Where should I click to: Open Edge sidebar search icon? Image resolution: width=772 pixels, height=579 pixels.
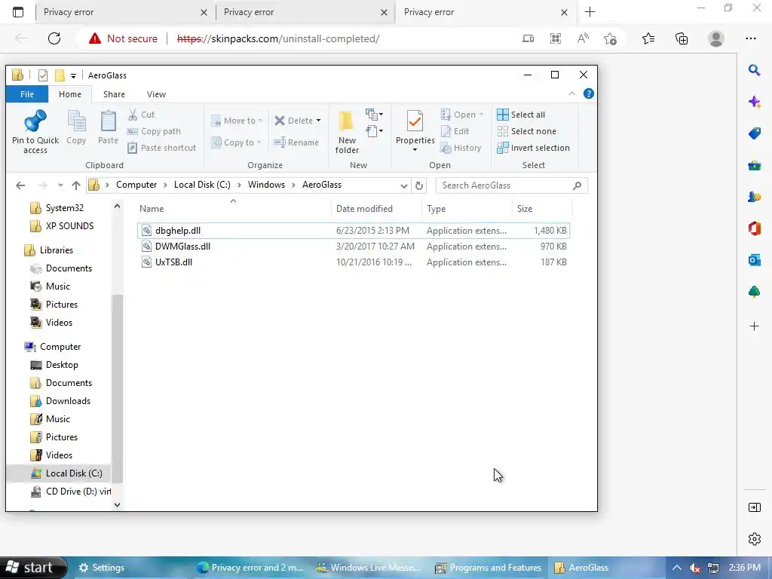pyautogui.click(x=754, y=70)
